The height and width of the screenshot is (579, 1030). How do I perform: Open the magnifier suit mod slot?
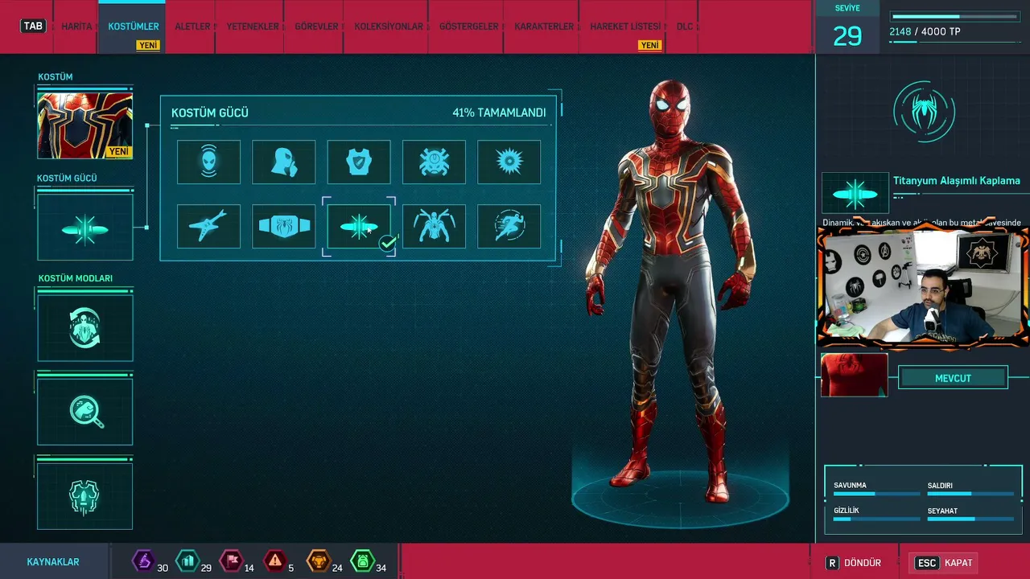[x=85, y=412]
